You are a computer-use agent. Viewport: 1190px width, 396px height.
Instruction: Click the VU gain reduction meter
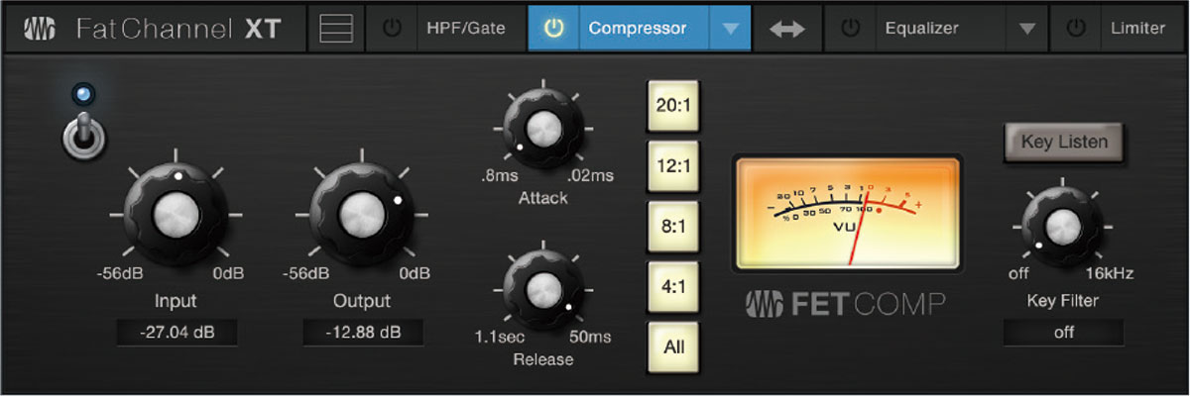coord(848,213)
